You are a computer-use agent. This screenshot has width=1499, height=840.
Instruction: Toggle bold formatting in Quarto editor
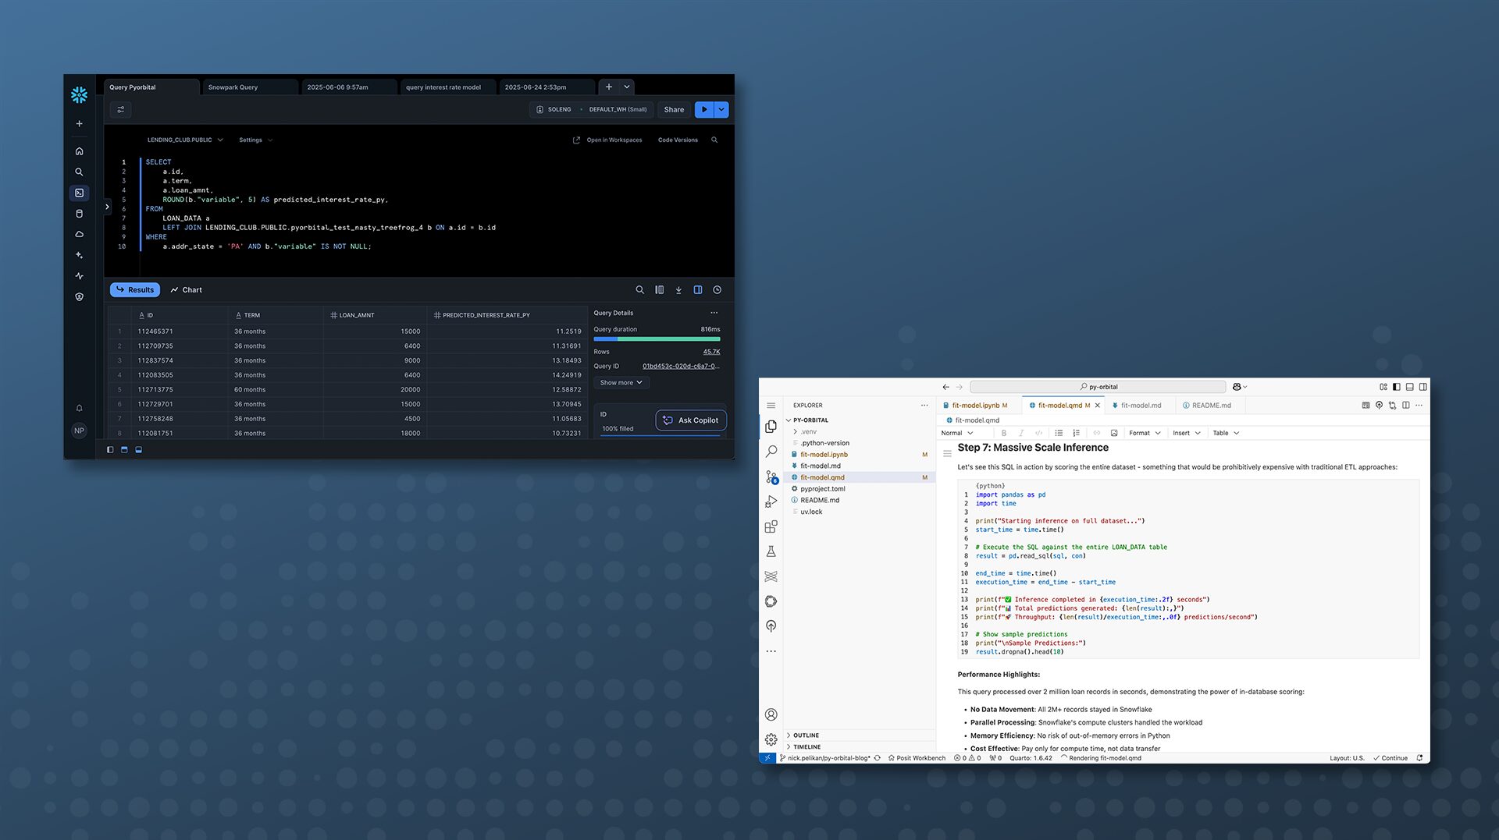point(1004,433)
